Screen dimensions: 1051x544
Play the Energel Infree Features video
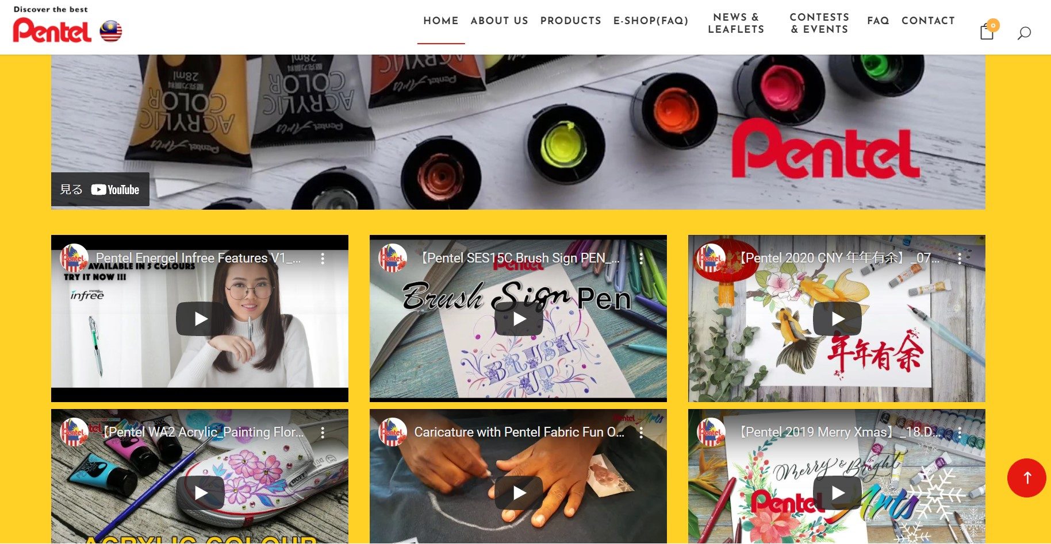pyautogui.click(x=200, y=319)
